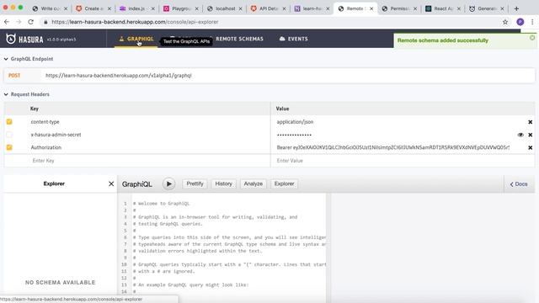This screenshot has height=303, width=539.
Task: Bookmark this page with the star icon
Action: pos(505,22)
